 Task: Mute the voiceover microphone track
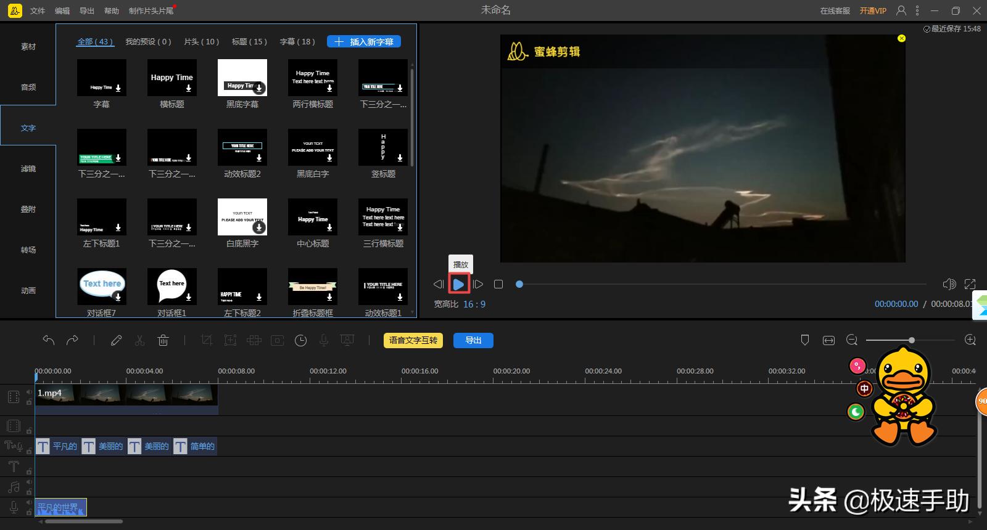click(29, 503)
